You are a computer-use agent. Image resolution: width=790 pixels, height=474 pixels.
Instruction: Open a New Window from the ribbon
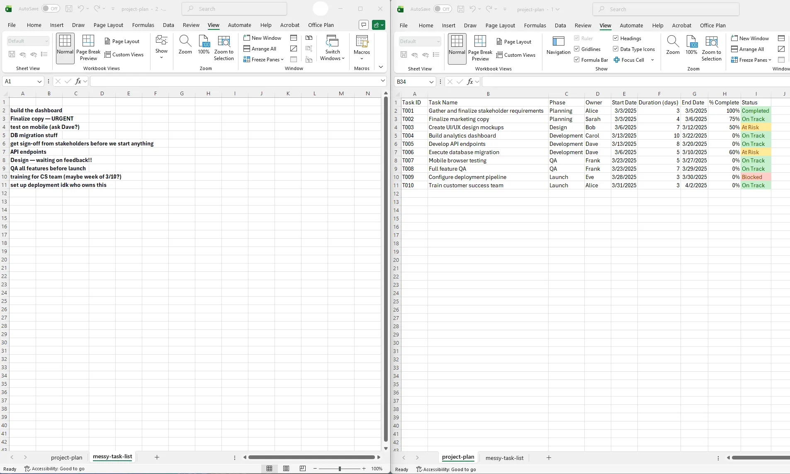pos(263,38)
